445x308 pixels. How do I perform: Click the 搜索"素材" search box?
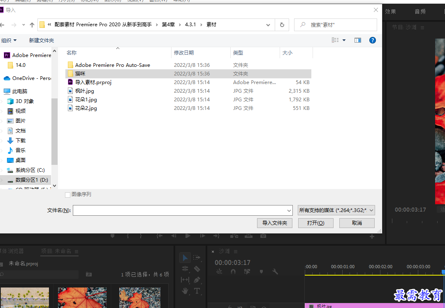tap(336, 25)
